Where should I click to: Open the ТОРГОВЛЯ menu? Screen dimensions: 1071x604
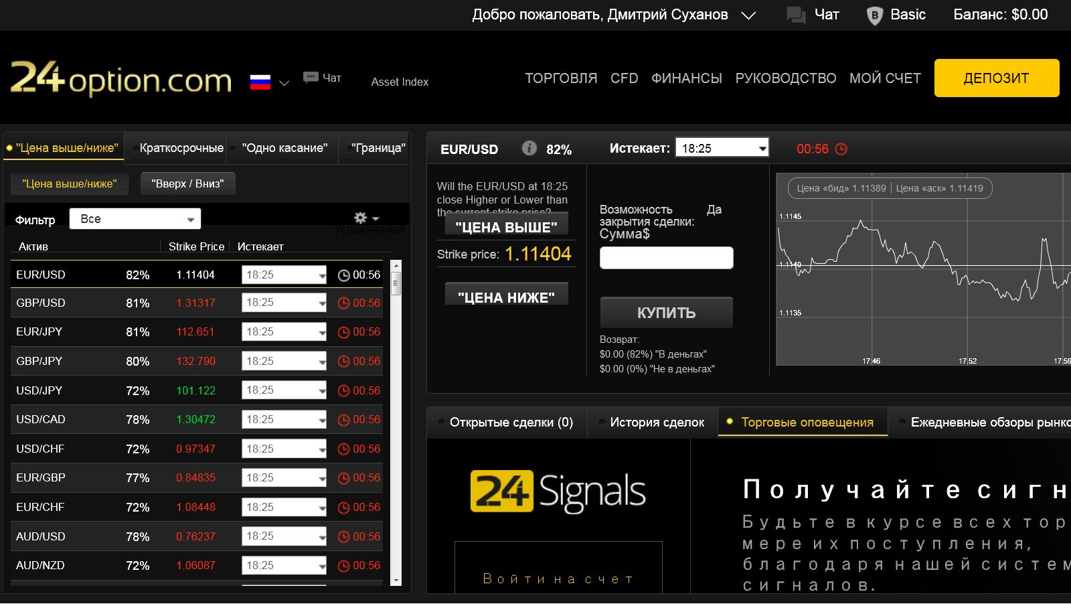click(561, 78)
